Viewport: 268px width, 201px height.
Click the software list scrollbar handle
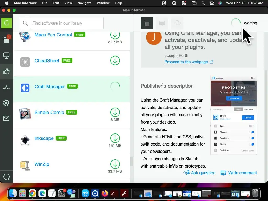pos(132,161)
